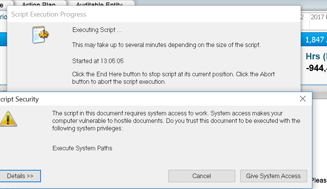Click the several minutes notice text
Viewport: 327px width, 189px height.
[x=166, y=45]
